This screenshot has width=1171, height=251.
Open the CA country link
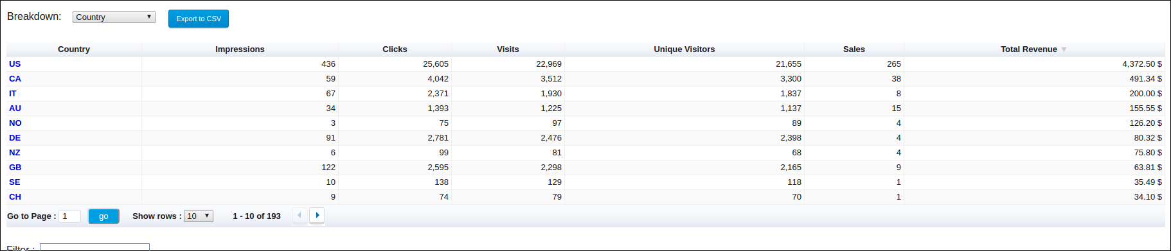15,79
